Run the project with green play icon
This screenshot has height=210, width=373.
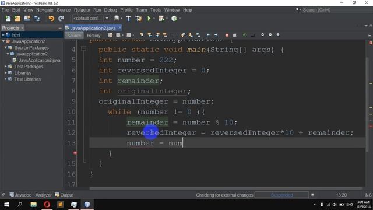[149, 18]
